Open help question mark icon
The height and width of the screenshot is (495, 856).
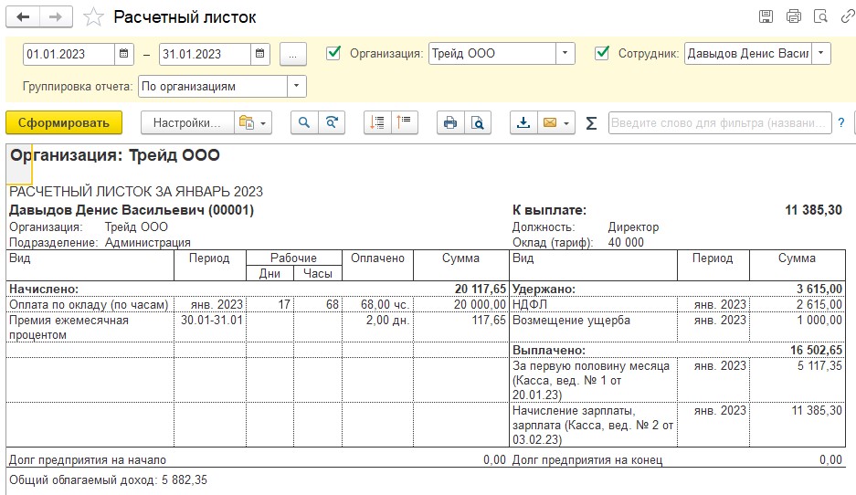841,122
